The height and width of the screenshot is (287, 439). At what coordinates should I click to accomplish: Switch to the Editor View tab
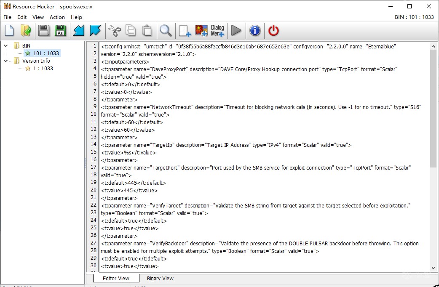pyautogui.click(x=116, y=278)
